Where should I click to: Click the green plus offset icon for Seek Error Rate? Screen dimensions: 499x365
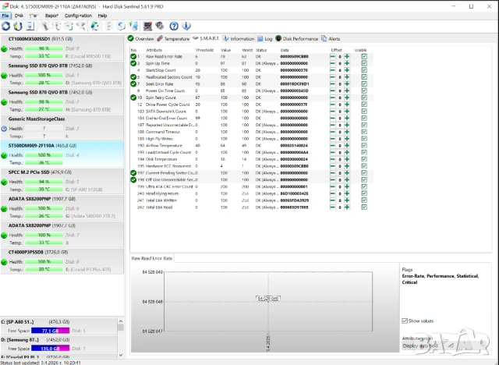click(345, 84)
